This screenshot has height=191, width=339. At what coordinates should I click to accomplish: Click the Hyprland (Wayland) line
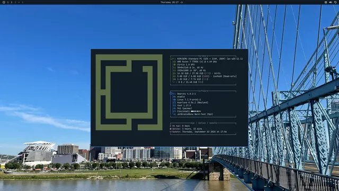(x=193, y=102)
